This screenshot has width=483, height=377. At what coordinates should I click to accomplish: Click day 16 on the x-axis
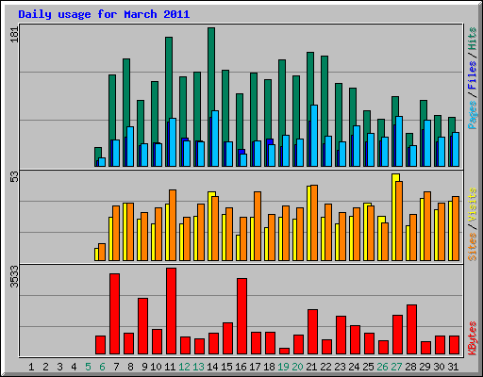[x=241, y=367]
